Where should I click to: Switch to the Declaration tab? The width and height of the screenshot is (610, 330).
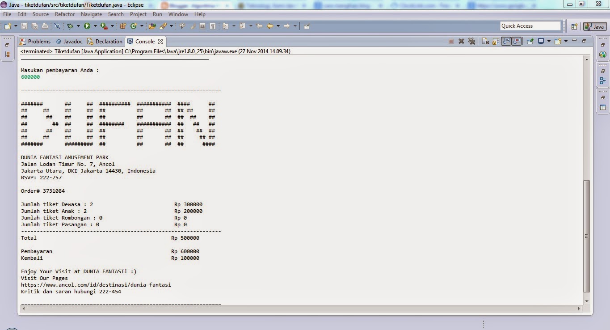tap(105, 42)
